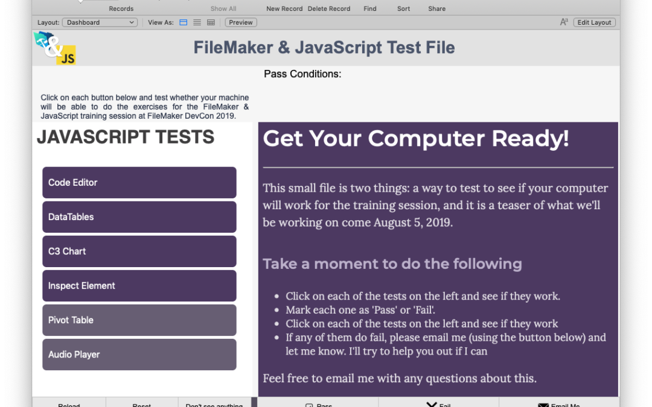The image size is (652, 407).
Task: Switch to List view icon
Action: point(197,22)
